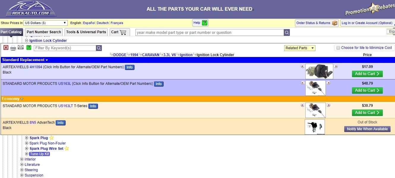Click previous image arrow for US163L
Screen dimensions: 395x178
[x=303, y=83]
